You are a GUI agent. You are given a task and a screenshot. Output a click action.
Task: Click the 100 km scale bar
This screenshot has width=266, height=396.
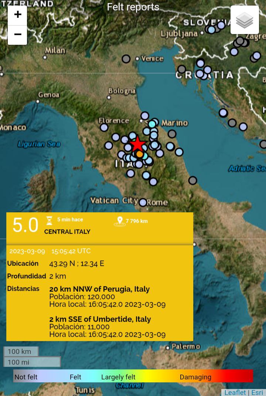pyautogui.click(x=21, y=351)
